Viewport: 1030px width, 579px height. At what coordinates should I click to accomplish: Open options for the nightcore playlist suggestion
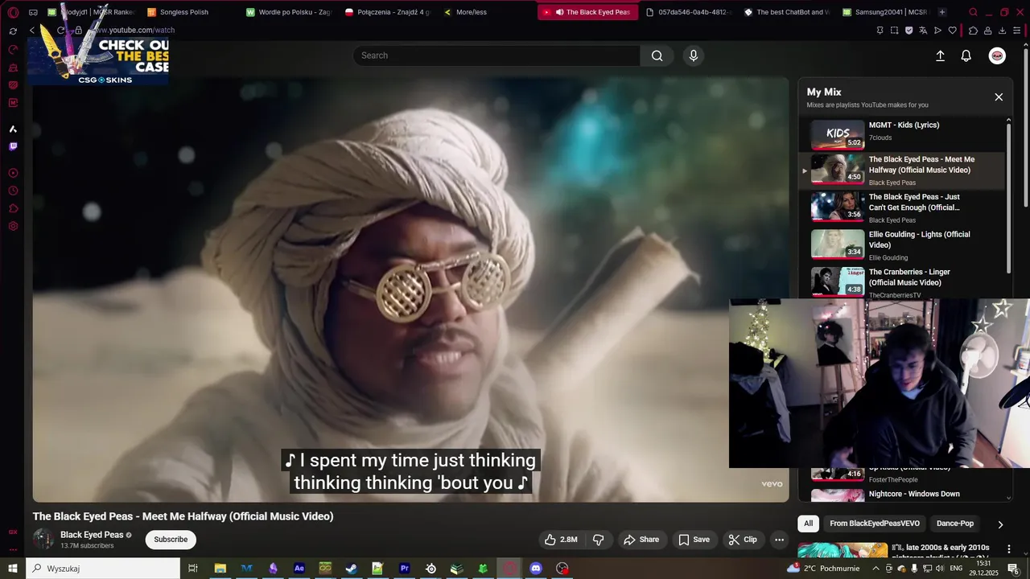1009,549
